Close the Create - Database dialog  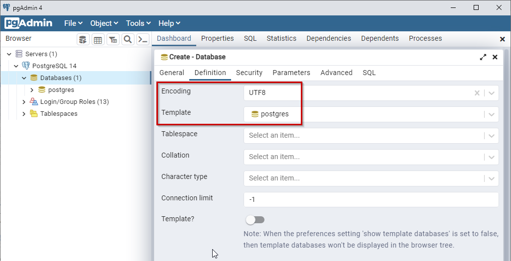(495, 57)
